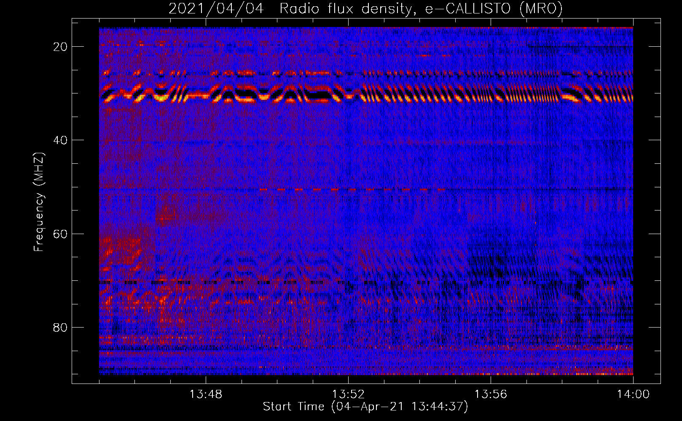Select the 40 MHz frequency axis label
682x421 pixels.
pyautogui.click(x=60, y=140)
